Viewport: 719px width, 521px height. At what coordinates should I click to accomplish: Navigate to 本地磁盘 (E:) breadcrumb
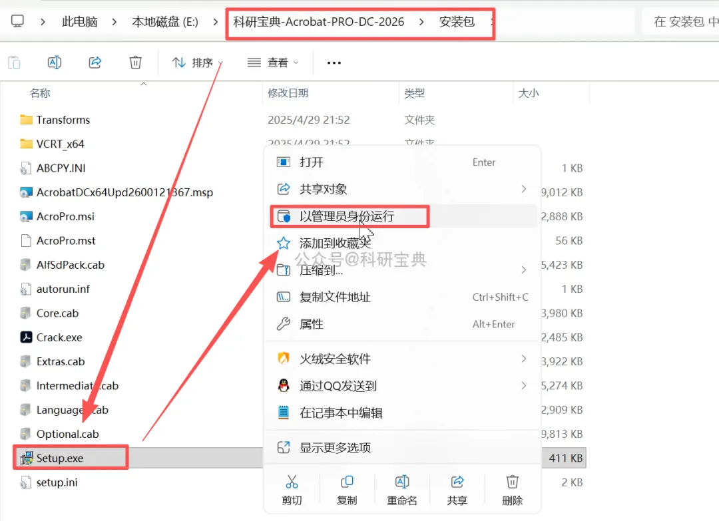[x=165, y=21]
